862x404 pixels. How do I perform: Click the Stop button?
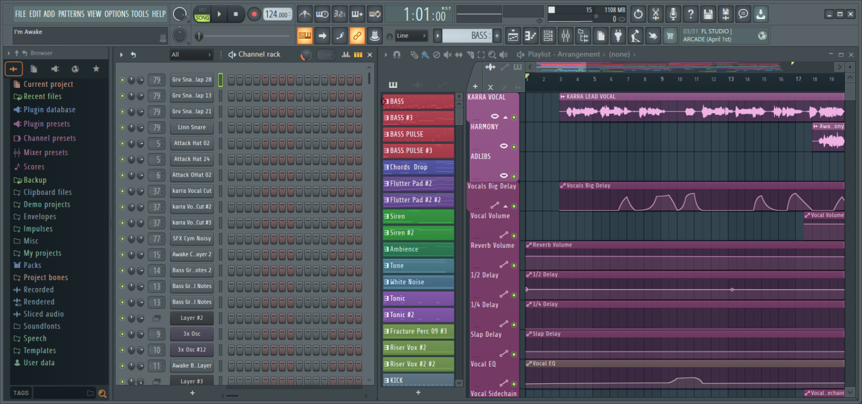(x=236, y=14)
